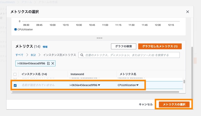Click the edit icon in the instance filter chip
Image resolution: width=201 pixels, height=116 pixels.
click(x=48, y=63)
